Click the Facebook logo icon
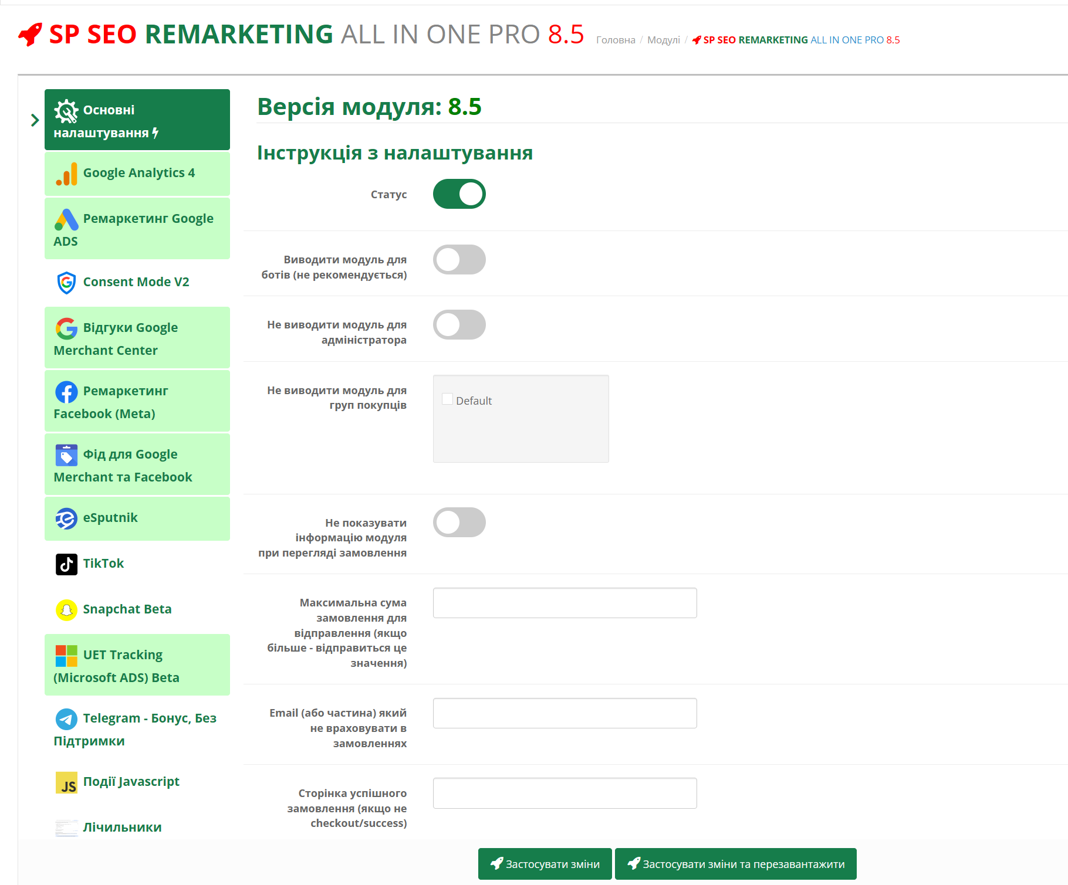The width and height of the screenshot is (1068, 885). point(66,392)
